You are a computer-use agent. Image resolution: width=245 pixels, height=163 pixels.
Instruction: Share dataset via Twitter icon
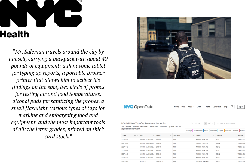tap(199, 123)
